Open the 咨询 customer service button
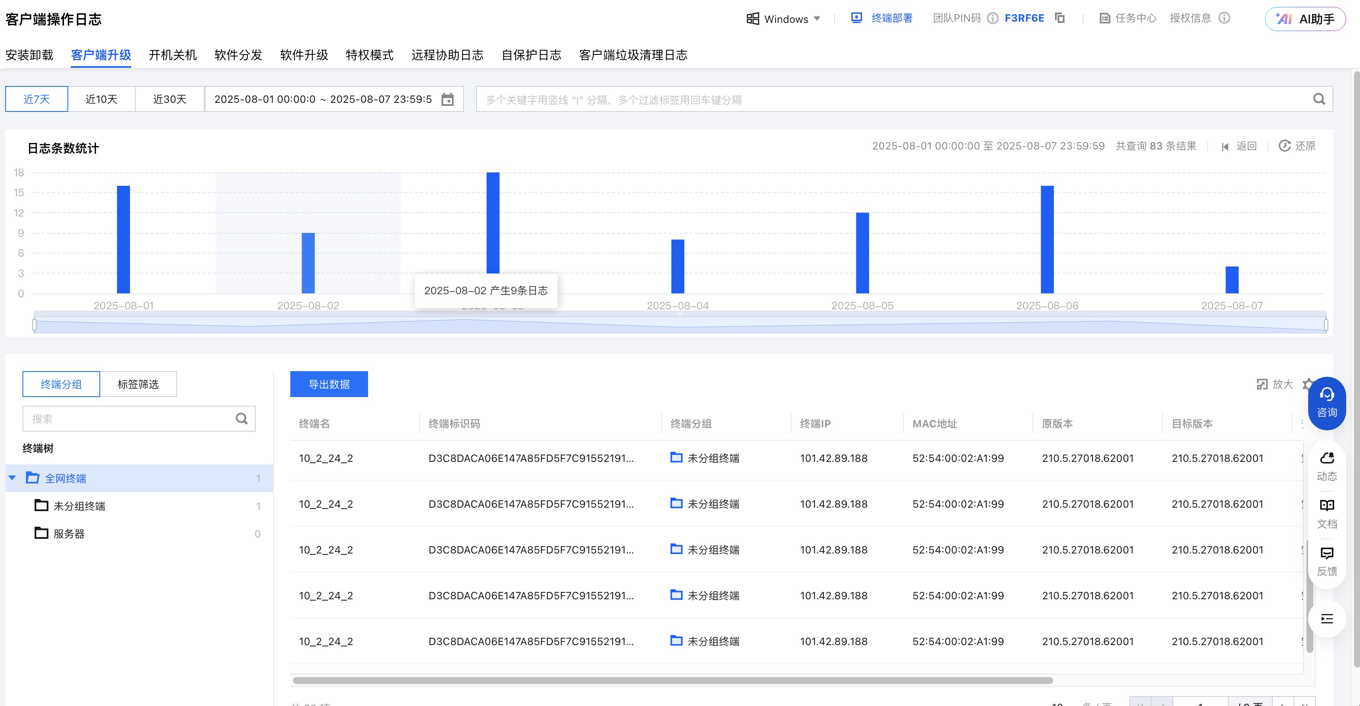Image resolution: width=1360 pixels, height=706 pixels. 1326,403
